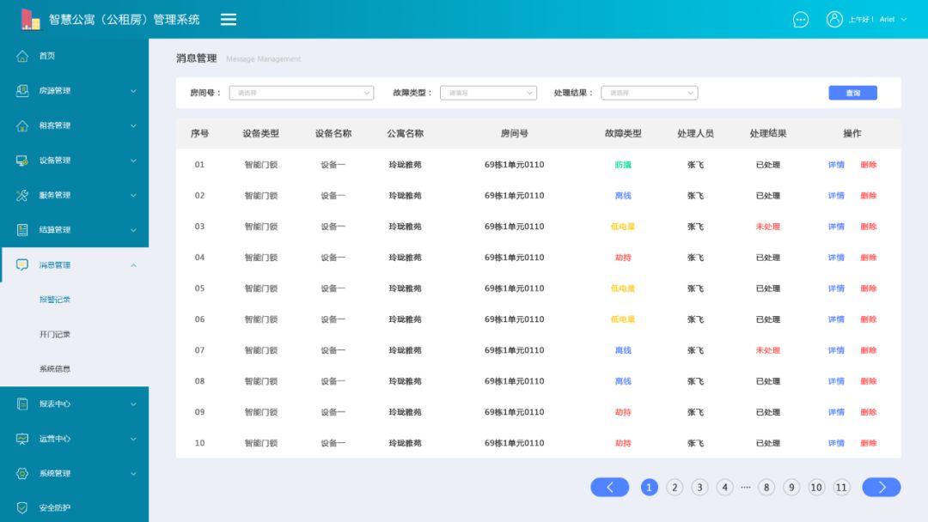Image resolution: width=928 pixels, height=522 pixels.
Task: Click the 查询 search button
Action: point(852,92)
